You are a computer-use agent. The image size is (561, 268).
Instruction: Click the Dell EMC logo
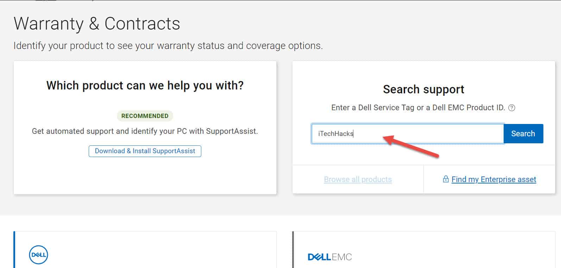click(x=330, y=257)
